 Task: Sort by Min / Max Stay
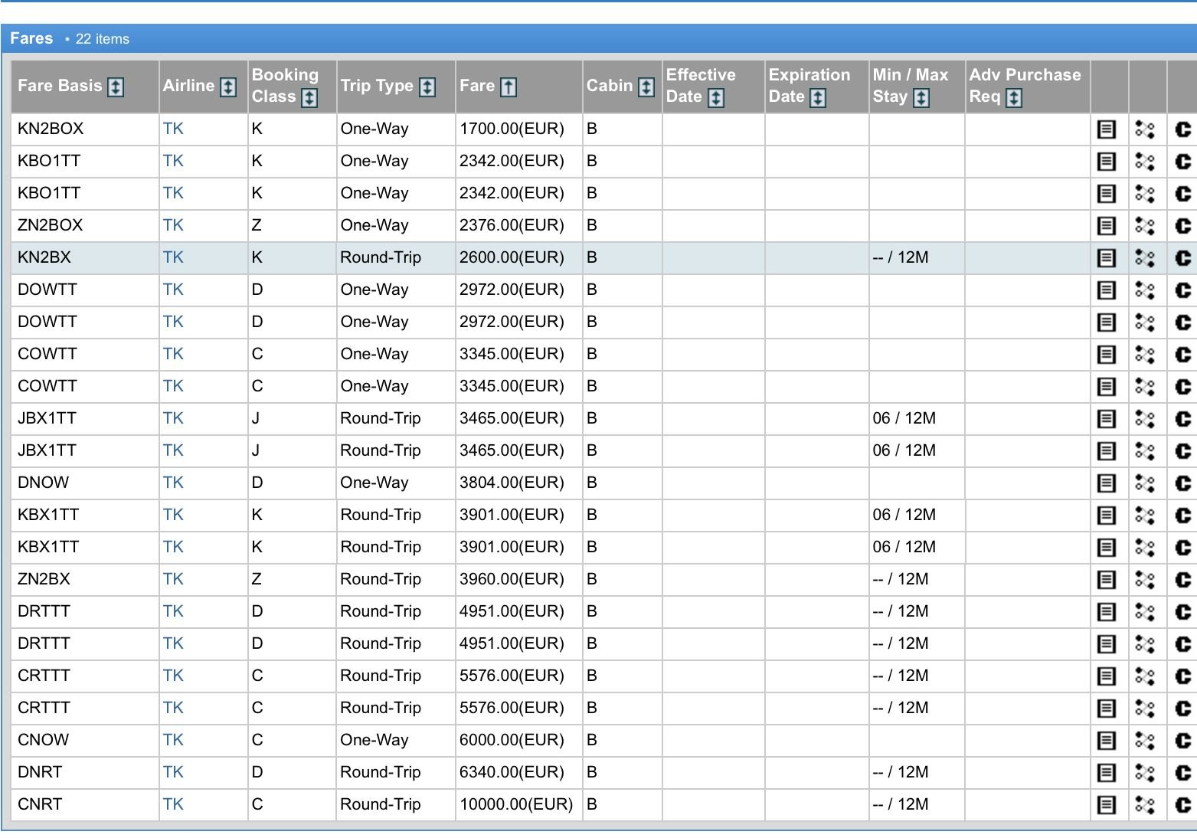(921, 97)
